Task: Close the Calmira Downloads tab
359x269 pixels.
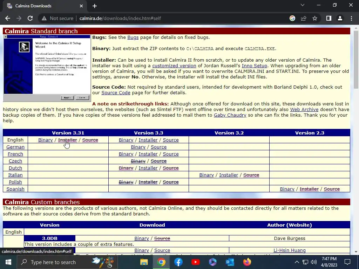Action: [x=81, y=6]
